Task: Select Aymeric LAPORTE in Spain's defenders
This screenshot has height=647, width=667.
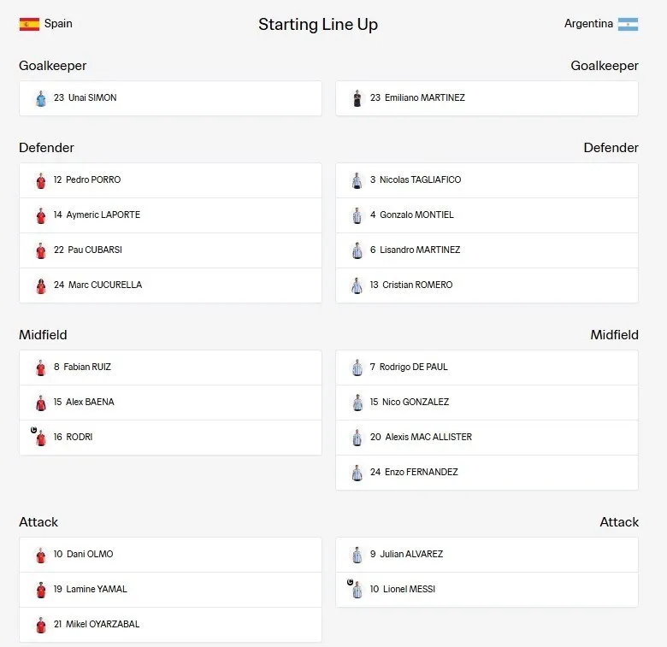Action: click(170, 215)
